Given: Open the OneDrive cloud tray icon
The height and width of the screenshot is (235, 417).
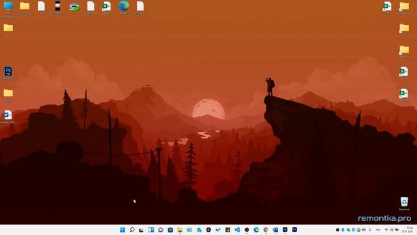Looking at the screenshot, I should (x=364, y=230).
